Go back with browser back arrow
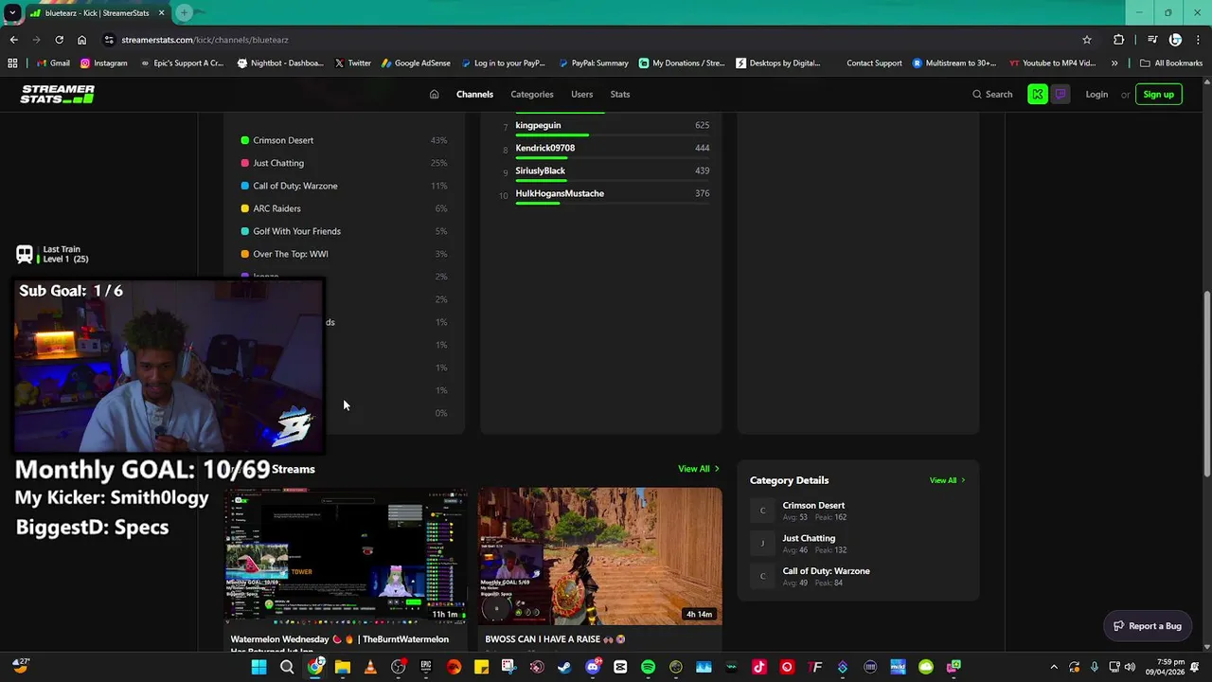The width and height of the screenshot is (1212, 682). tap(13, 40)
